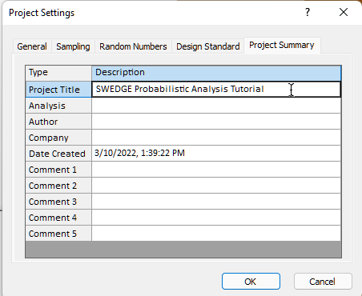Image resolution: width=362 pixels, height=296 pixels.
Task: Select the Comment 4 row label
Action: pyautogui.click(x=58, y=218)
